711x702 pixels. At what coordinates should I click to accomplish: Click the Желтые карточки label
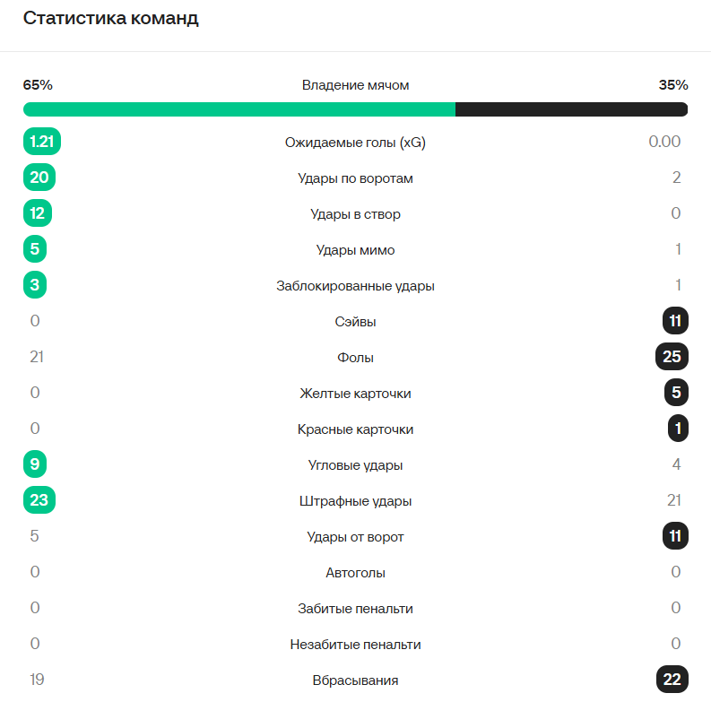(355, 394)
